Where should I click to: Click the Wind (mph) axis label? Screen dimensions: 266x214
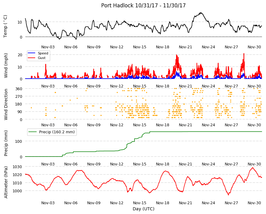pos(6,65)
